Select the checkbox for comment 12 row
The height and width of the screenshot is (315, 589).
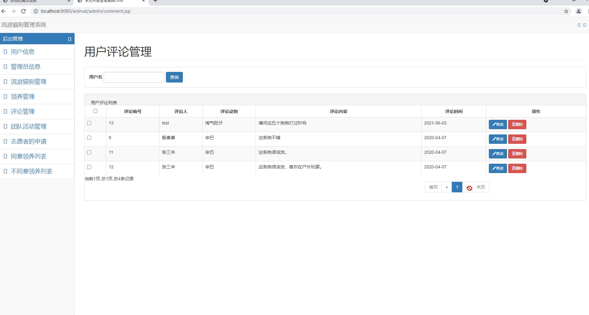89,167
